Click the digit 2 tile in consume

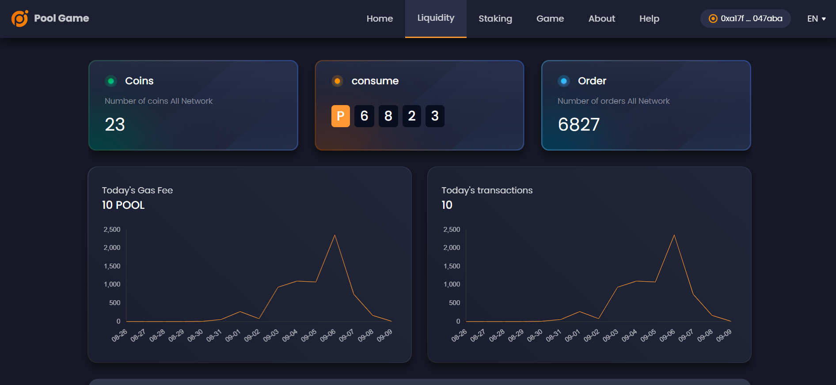tap(412, 116)
